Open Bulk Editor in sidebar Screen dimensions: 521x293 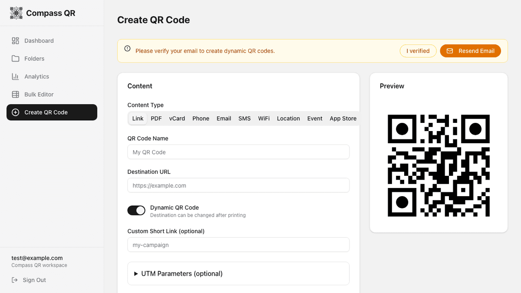(x=52, y=94)
